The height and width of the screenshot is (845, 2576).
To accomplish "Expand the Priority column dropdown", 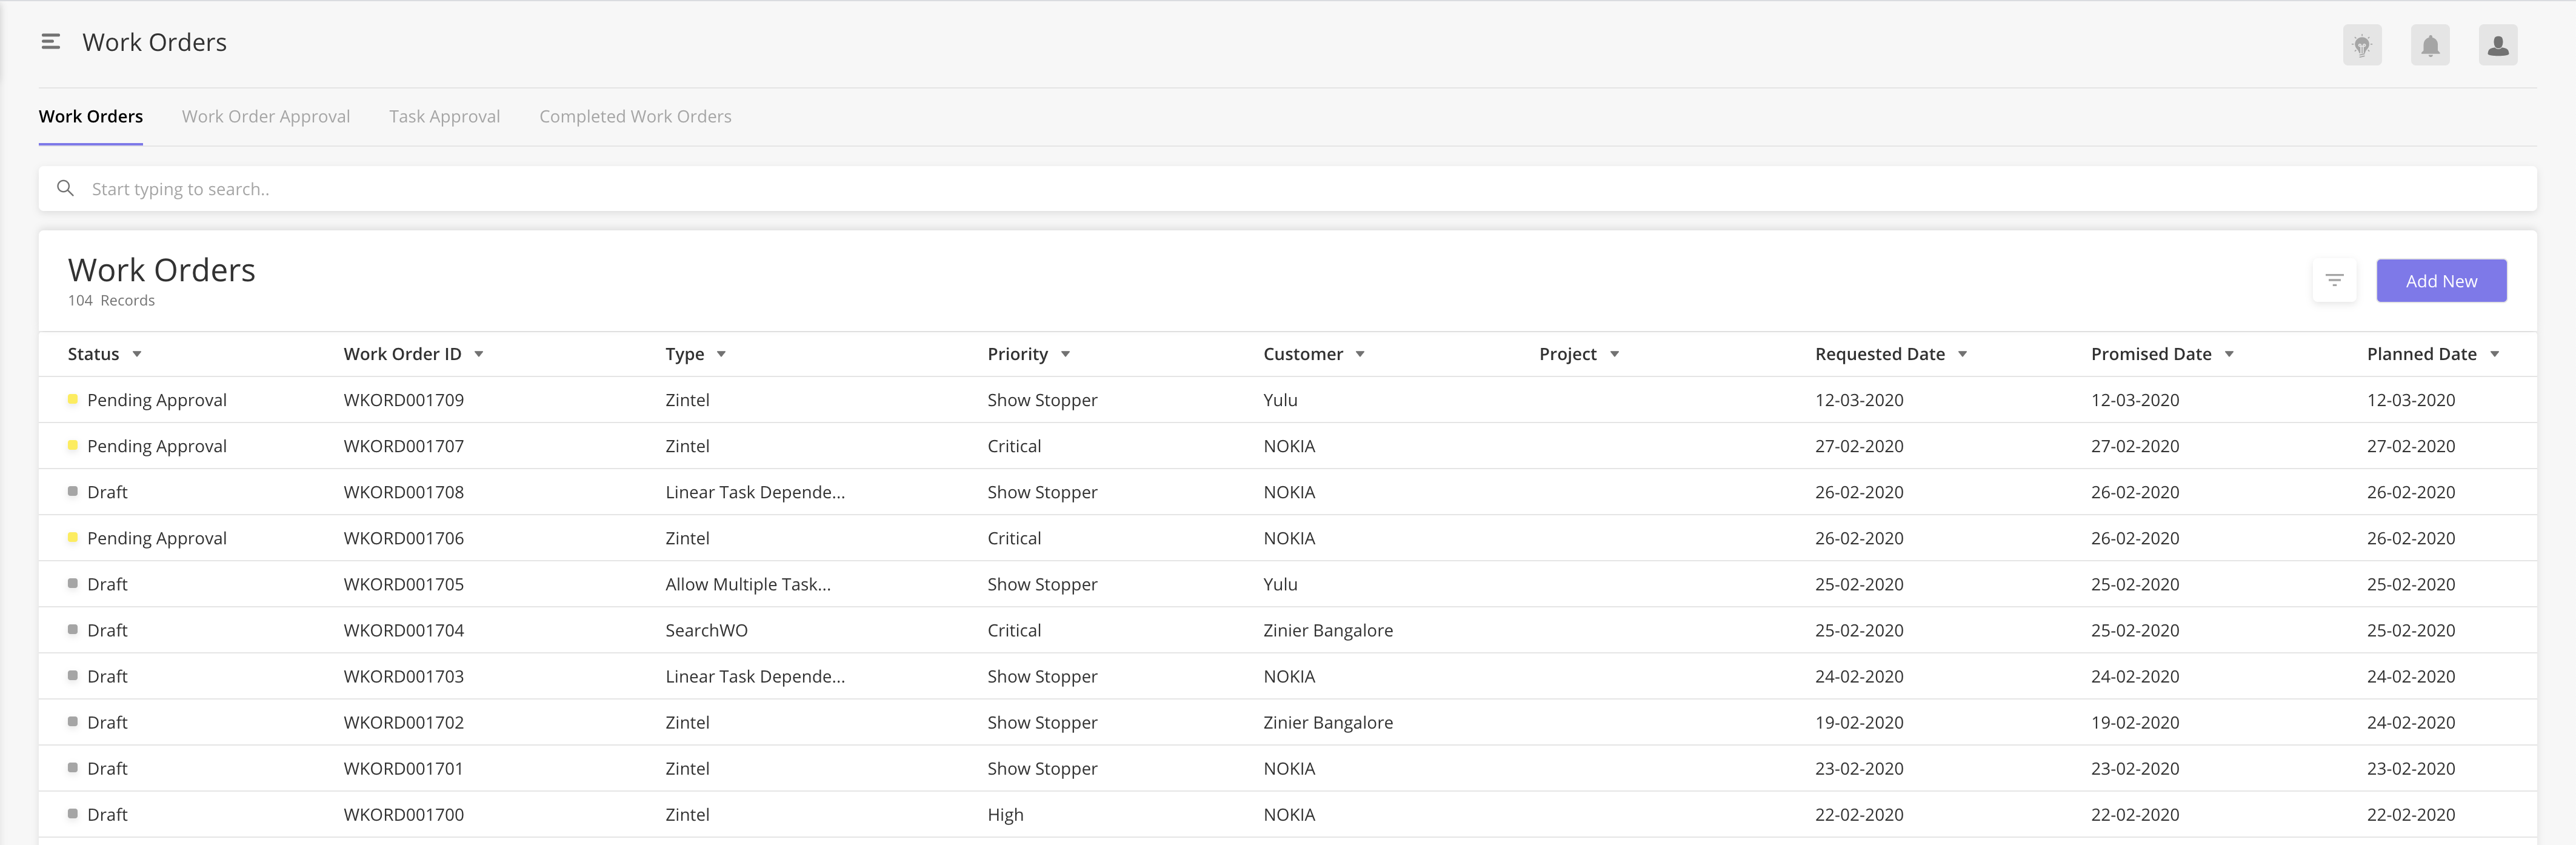I will 1066,355.
